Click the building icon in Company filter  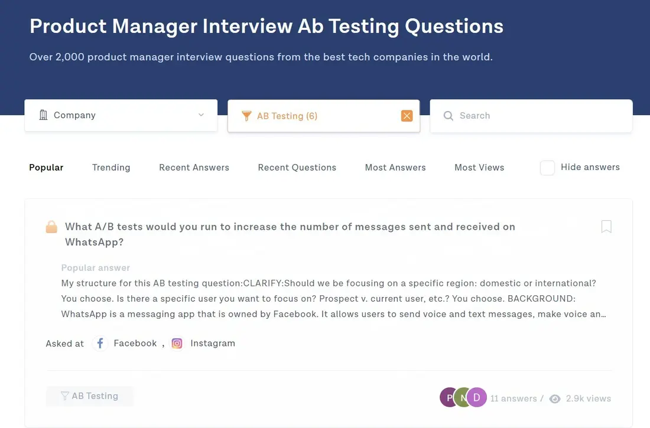coord(43,115)
